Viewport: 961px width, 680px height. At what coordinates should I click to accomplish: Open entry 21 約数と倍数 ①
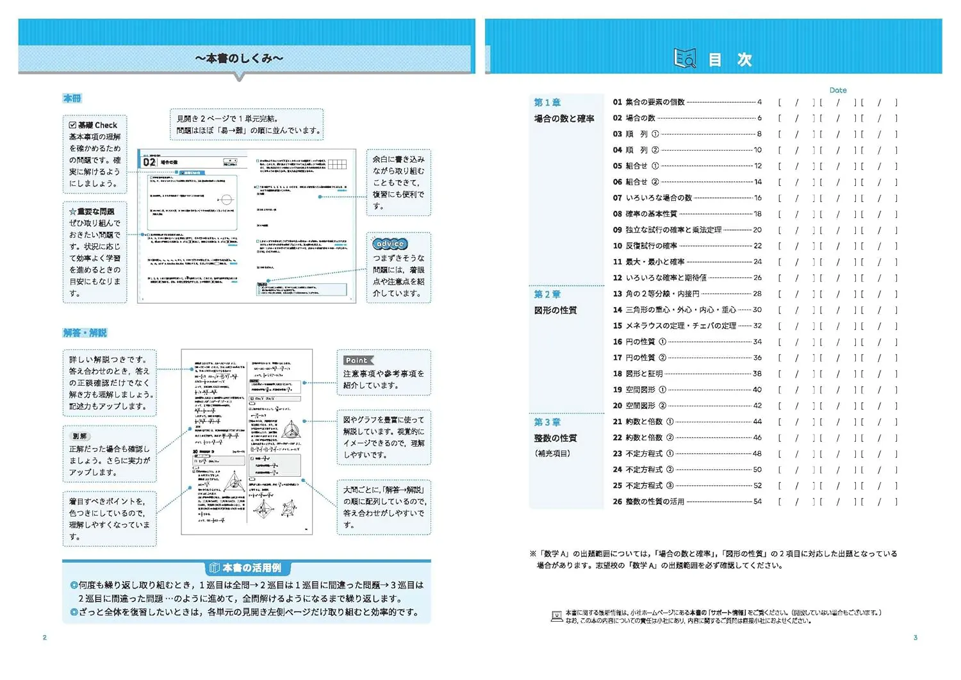click(x=687, y=422)
